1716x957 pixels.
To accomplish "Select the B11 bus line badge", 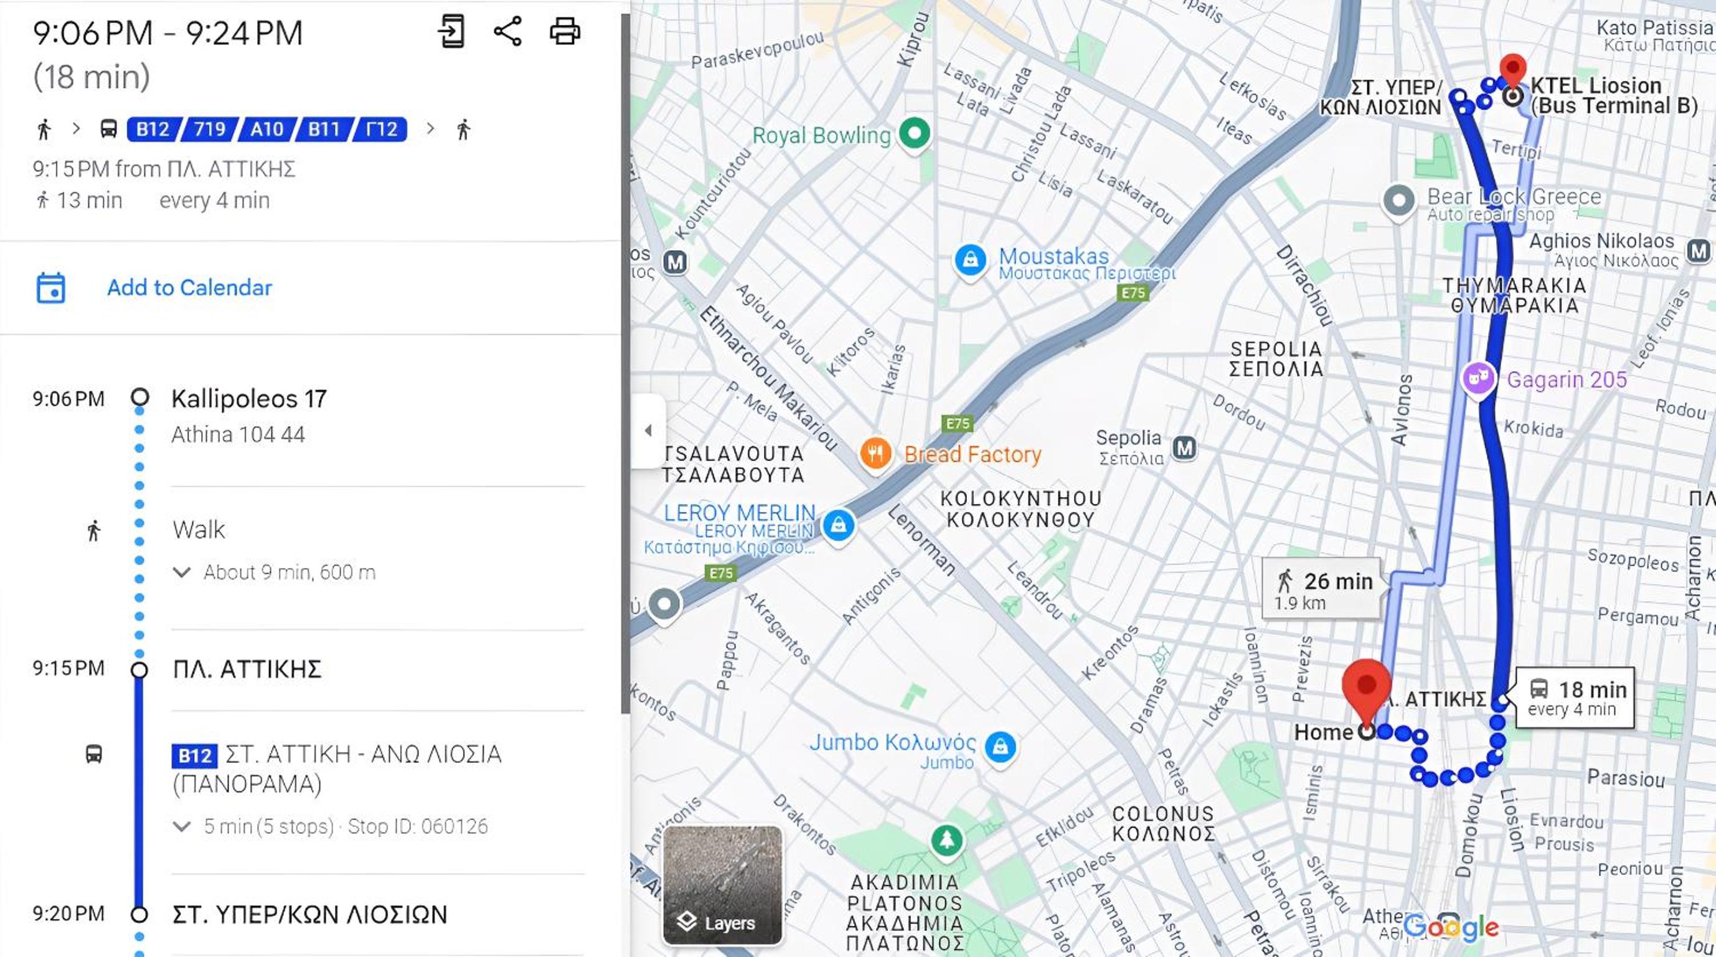I will click(x=324, y=129).
